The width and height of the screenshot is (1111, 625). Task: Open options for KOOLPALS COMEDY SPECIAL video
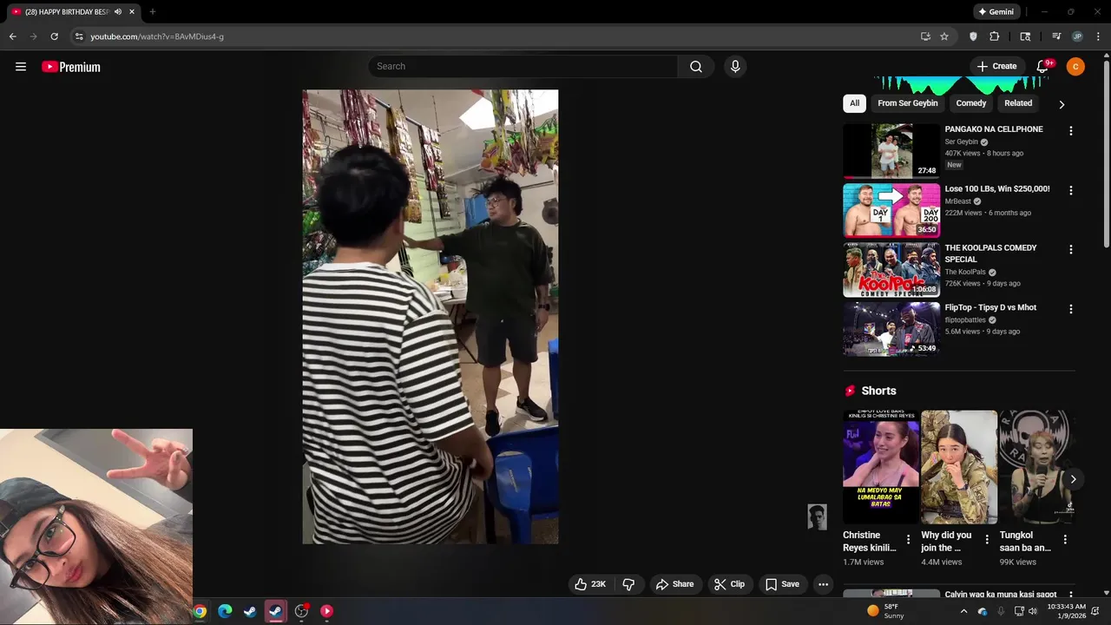[x=1070, y=249]
